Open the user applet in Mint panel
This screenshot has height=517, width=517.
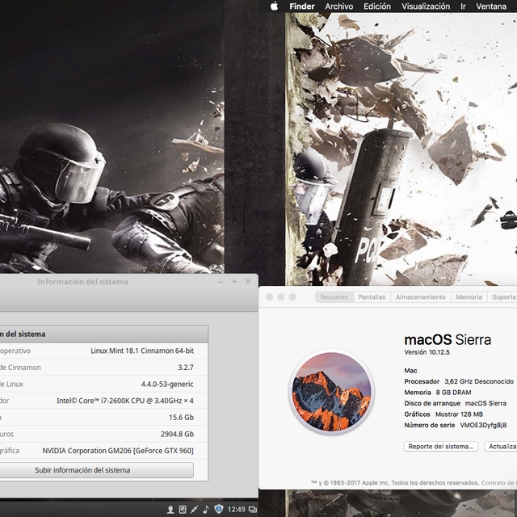(x=170, y=510)
